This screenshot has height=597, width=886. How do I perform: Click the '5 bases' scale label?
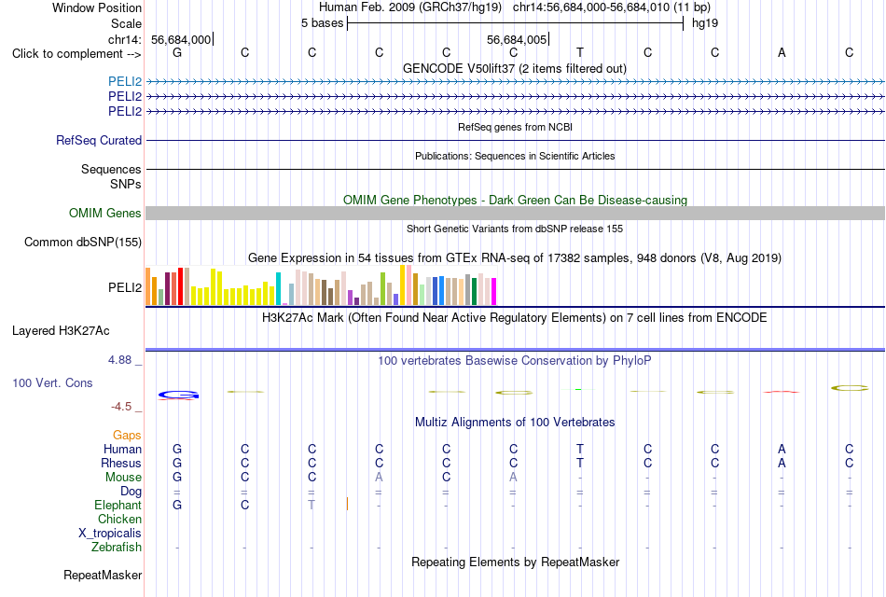pos(322,23)
